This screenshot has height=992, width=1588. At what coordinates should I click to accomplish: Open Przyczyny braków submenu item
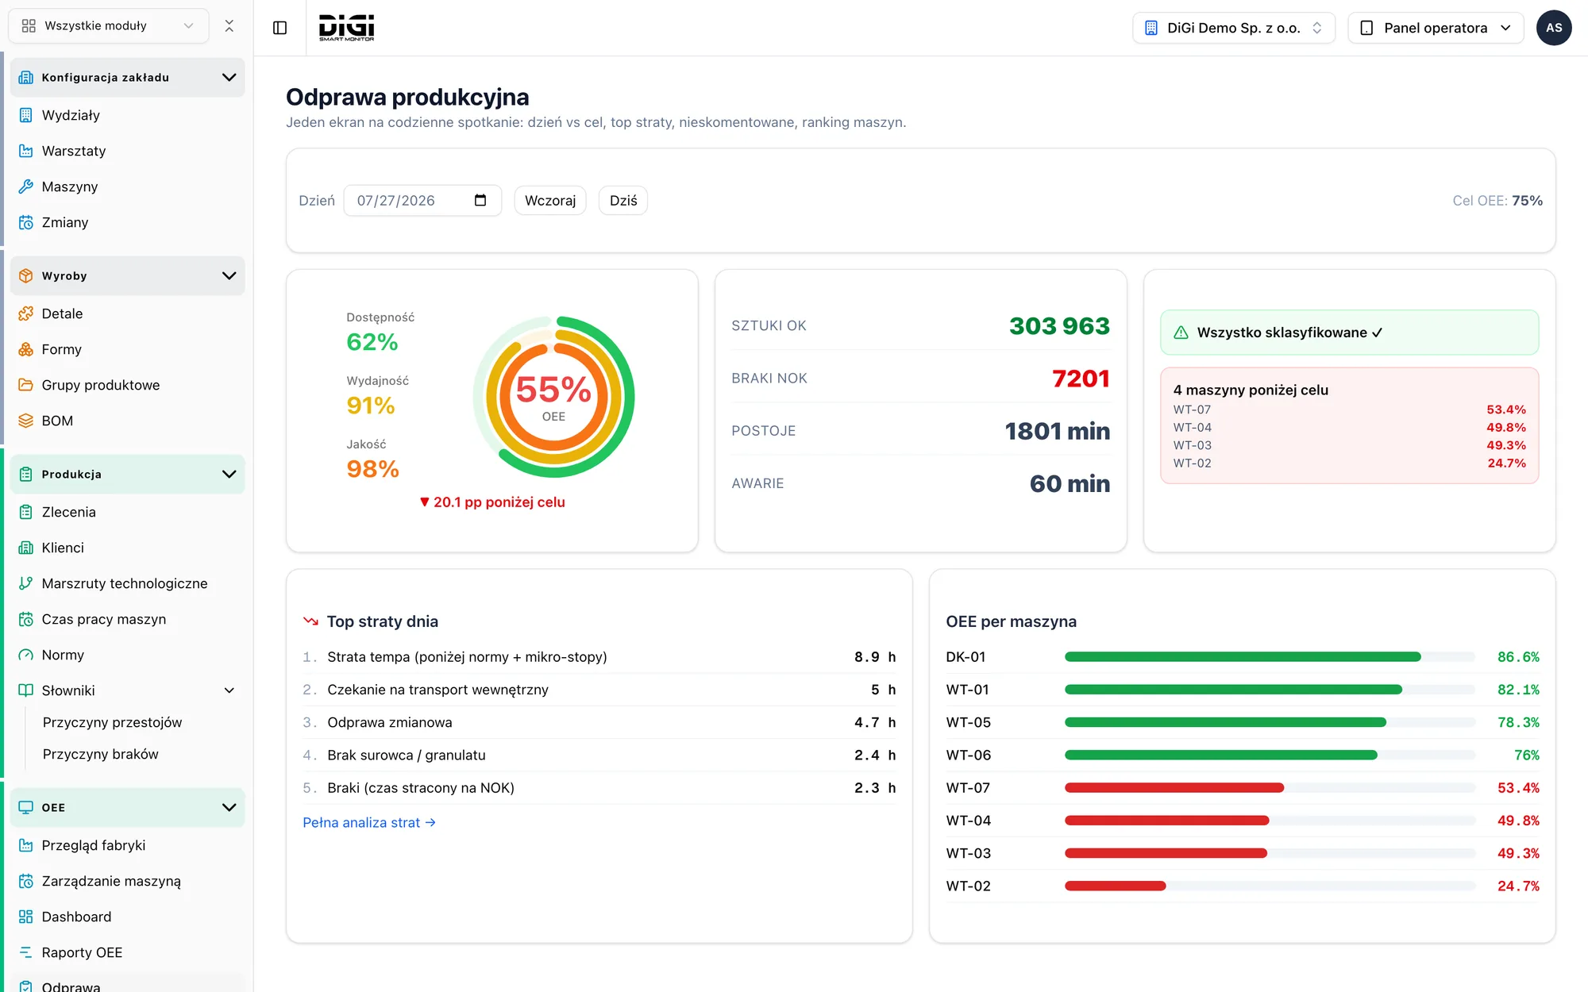[x=101, y=754]
